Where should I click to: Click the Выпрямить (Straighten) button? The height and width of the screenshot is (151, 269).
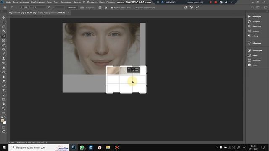(x=88, y=8)
